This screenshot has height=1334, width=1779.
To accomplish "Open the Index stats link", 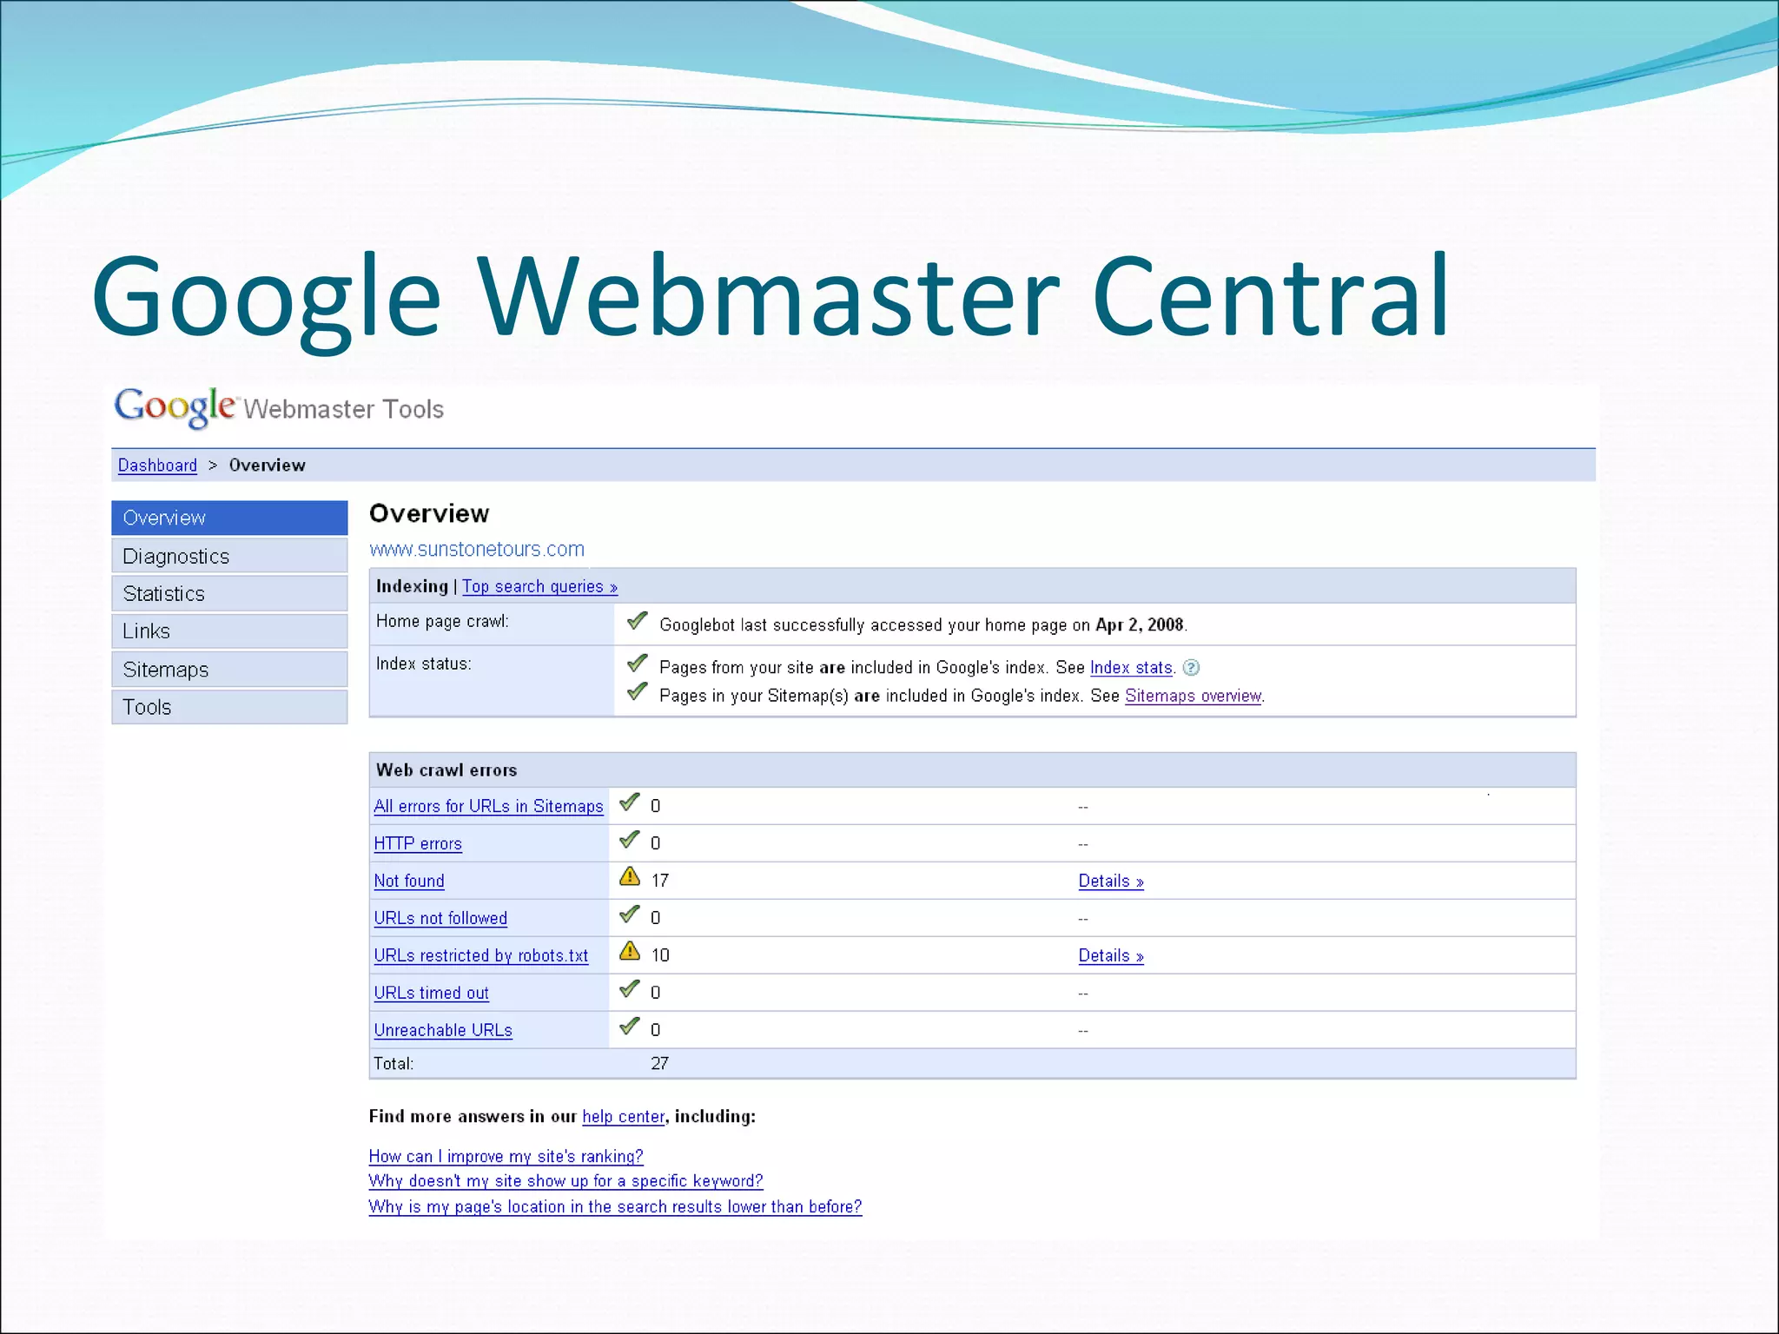I will 1131,668.
